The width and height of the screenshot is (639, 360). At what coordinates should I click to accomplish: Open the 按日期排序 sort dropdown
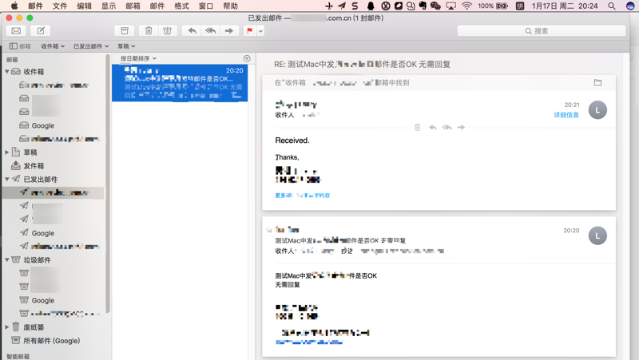coord(138,58)
